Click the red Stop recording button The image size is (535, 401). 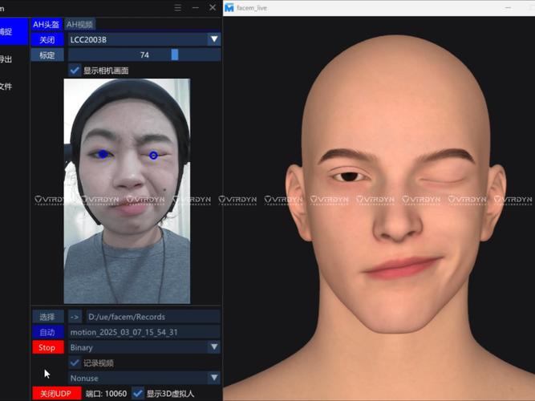[x=48, y=347]
